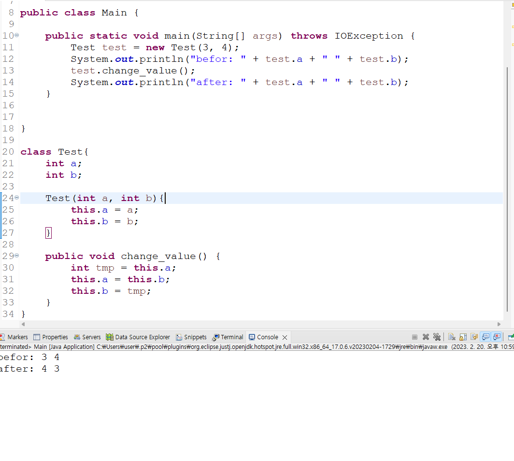Click 'IOException' in main signature
The height and width of the screenshot is (461, 514).
click(x=369, y=36)
